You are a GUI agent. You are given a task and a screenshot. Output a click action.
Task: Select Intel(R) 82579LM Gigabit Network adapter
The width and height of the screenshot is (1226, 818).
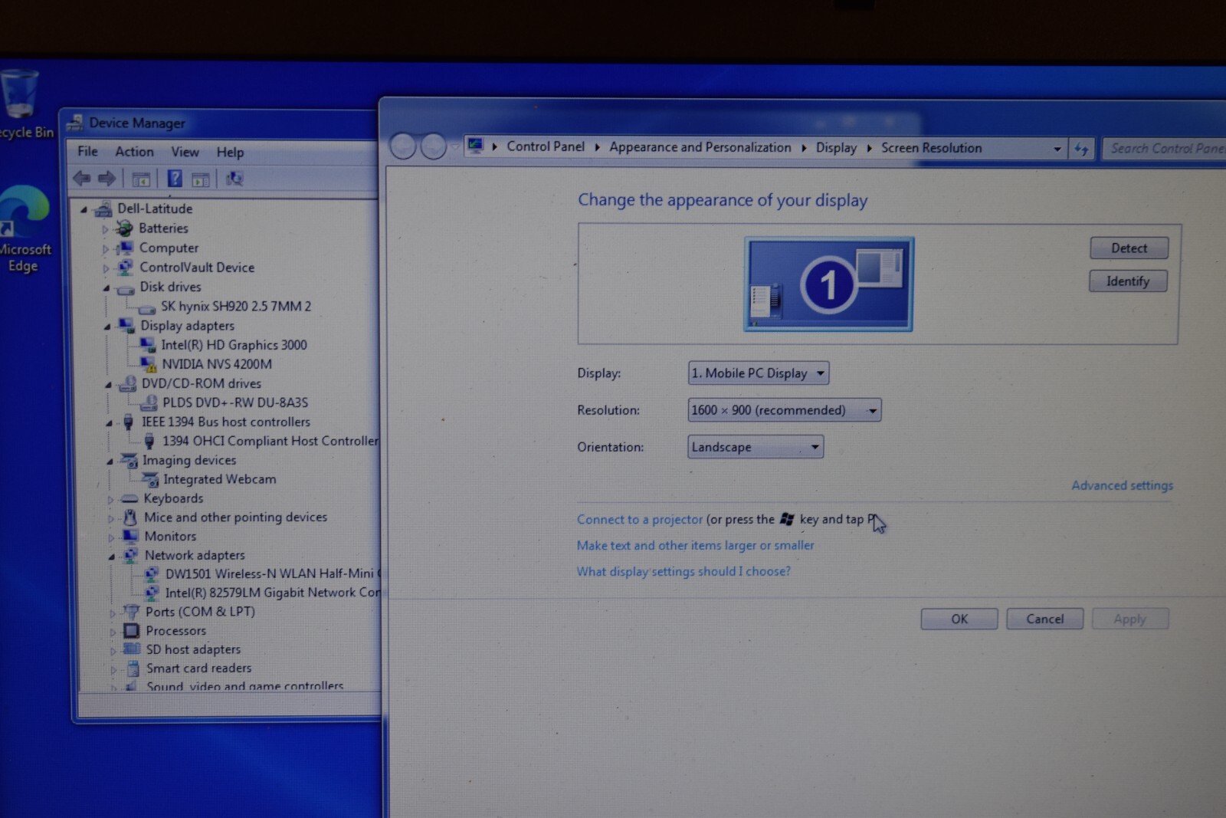coord(272,593)
